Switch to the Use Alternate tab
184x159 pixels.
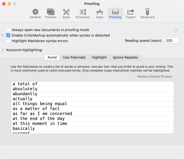[74, 57]
